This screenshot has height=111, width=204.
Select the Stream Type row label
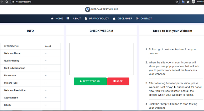point(11,83)
